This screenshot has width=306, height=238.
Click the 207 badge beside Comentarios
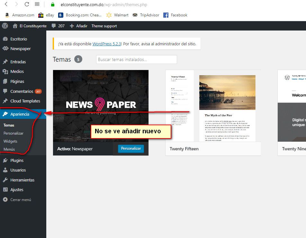(38, 91)
